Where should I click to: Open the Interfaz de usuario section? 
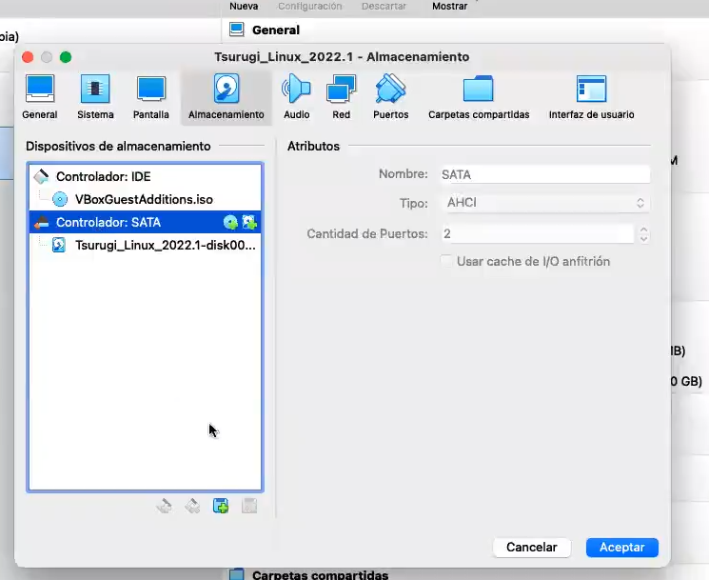(x=591, y=97)
